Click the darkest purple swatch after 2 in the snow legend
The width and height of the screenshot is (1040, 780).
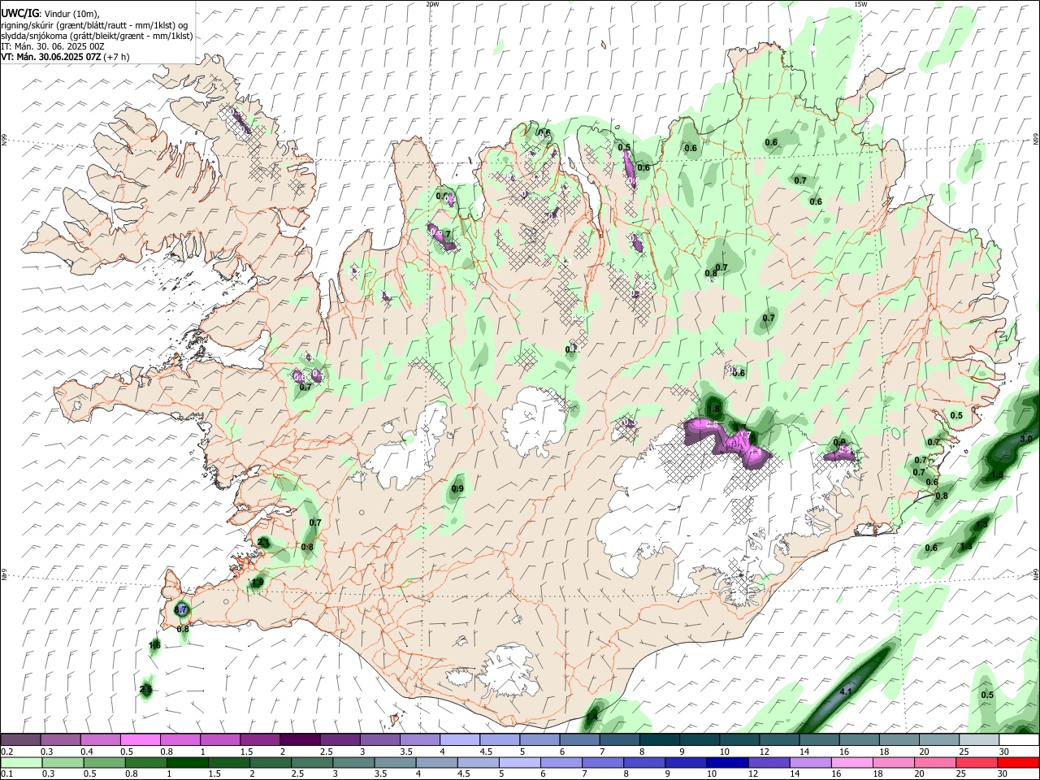(300, 740)
